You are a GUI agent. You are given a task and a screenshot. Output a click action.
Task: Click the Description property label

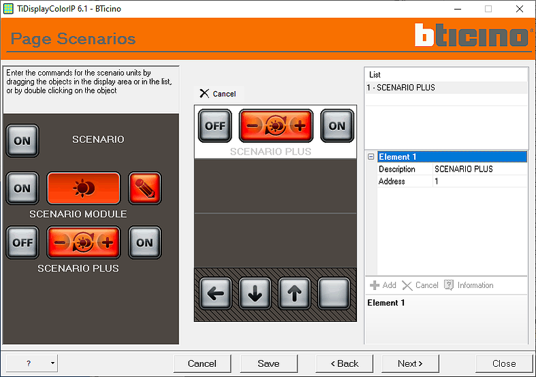pos(397,169)
